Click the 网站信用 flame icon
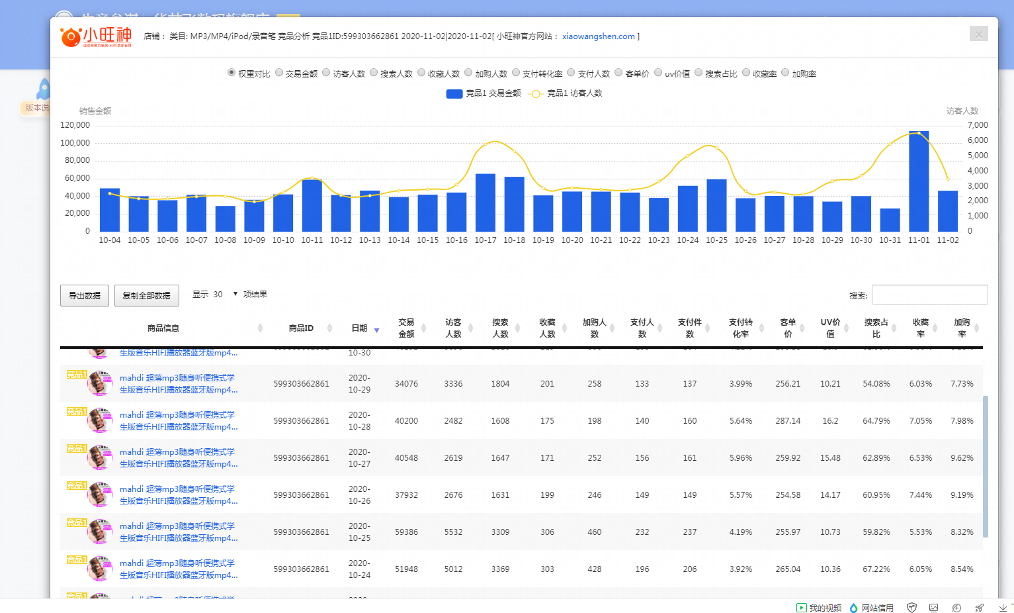 853,608
